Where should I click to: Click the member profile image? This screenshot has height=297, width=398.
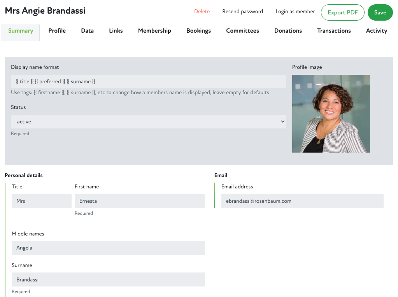[x=331, y=114]
